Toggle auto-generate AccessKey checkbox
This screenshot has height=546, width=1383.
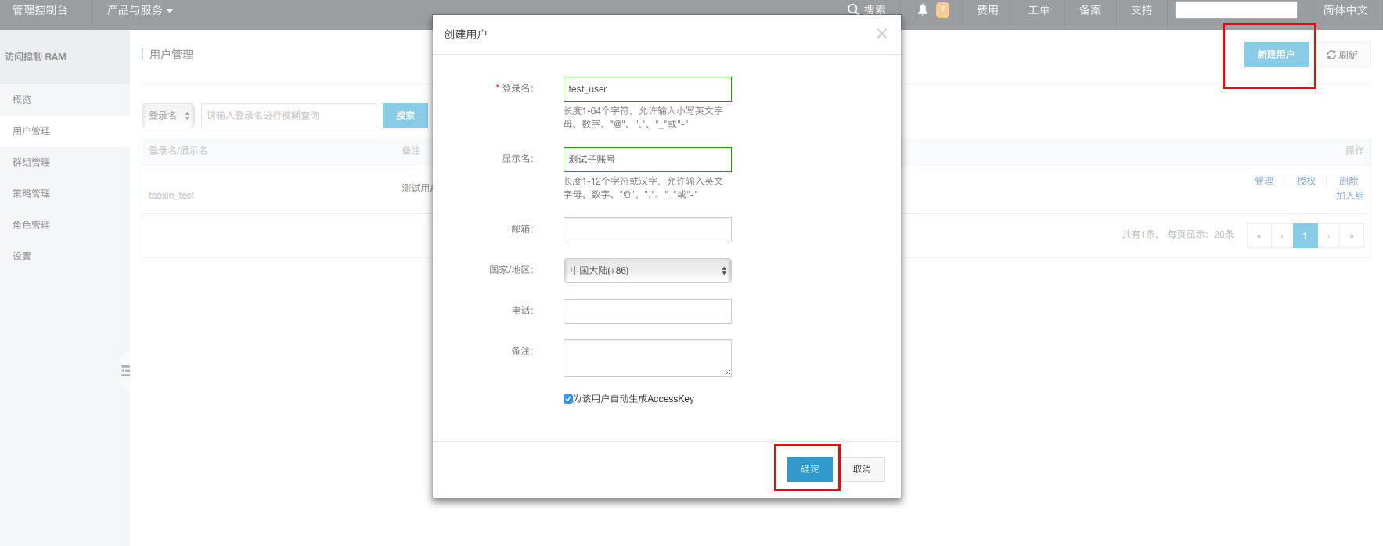click(x=568, y=399)
